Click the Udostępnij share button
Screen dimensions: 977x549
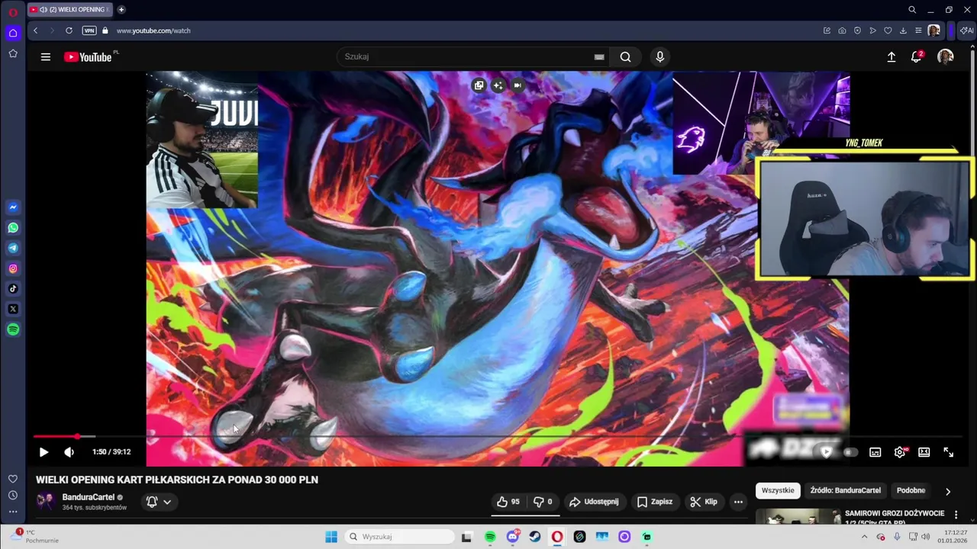click(594, 502)
